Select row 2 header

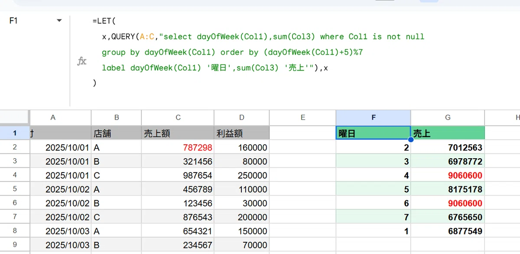[x=14, y=147]
